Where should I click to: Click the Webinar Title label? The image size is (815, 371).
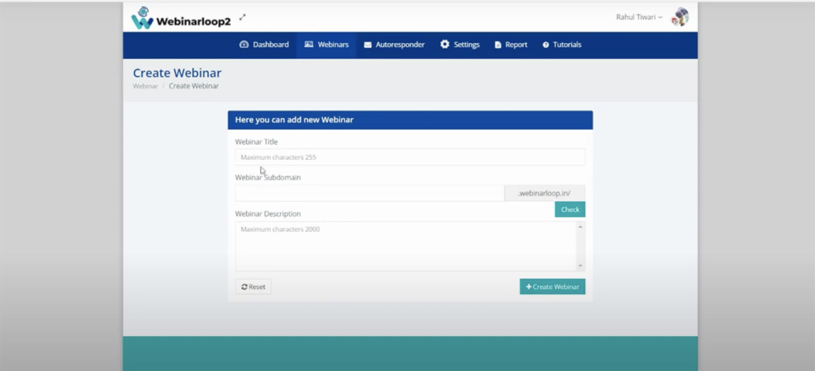(256, 142)
